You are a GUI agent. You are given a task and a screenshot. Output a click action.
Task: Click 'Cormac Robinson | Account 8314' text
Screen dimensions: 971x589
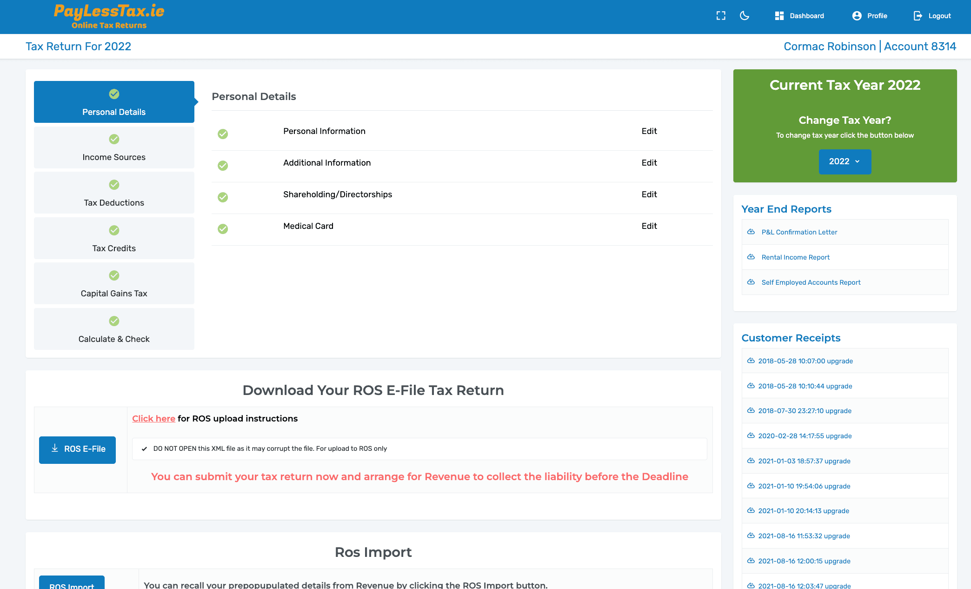tap(870, 47)
